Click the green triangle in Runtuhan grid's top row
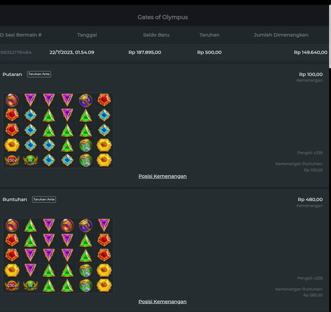This screenshot has width=331, height=312. point(30,225)
